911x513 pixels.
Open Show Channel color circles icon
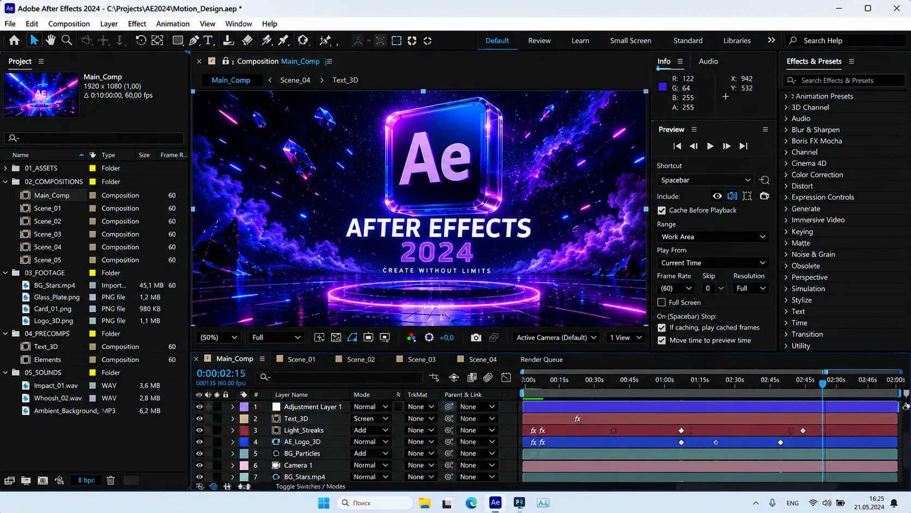click(411, 337)
